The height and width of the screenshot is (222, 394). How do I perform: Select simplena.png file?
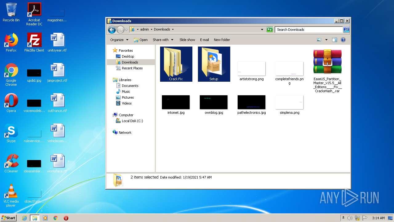point(289,105)
